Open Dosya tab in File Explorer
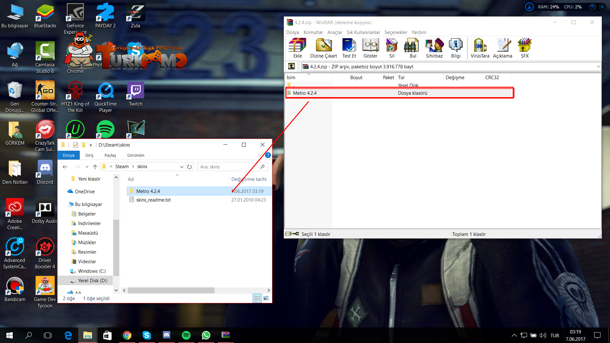Image resolution: width=610 pixels, height=343 pixels. (x=69, y=155)
